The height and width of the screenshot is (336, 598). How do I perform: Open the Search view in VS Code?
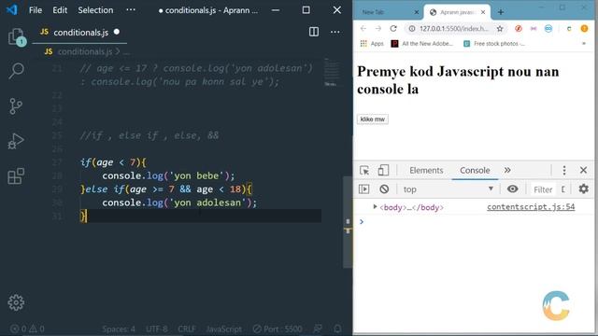click(x=16, y=71)
